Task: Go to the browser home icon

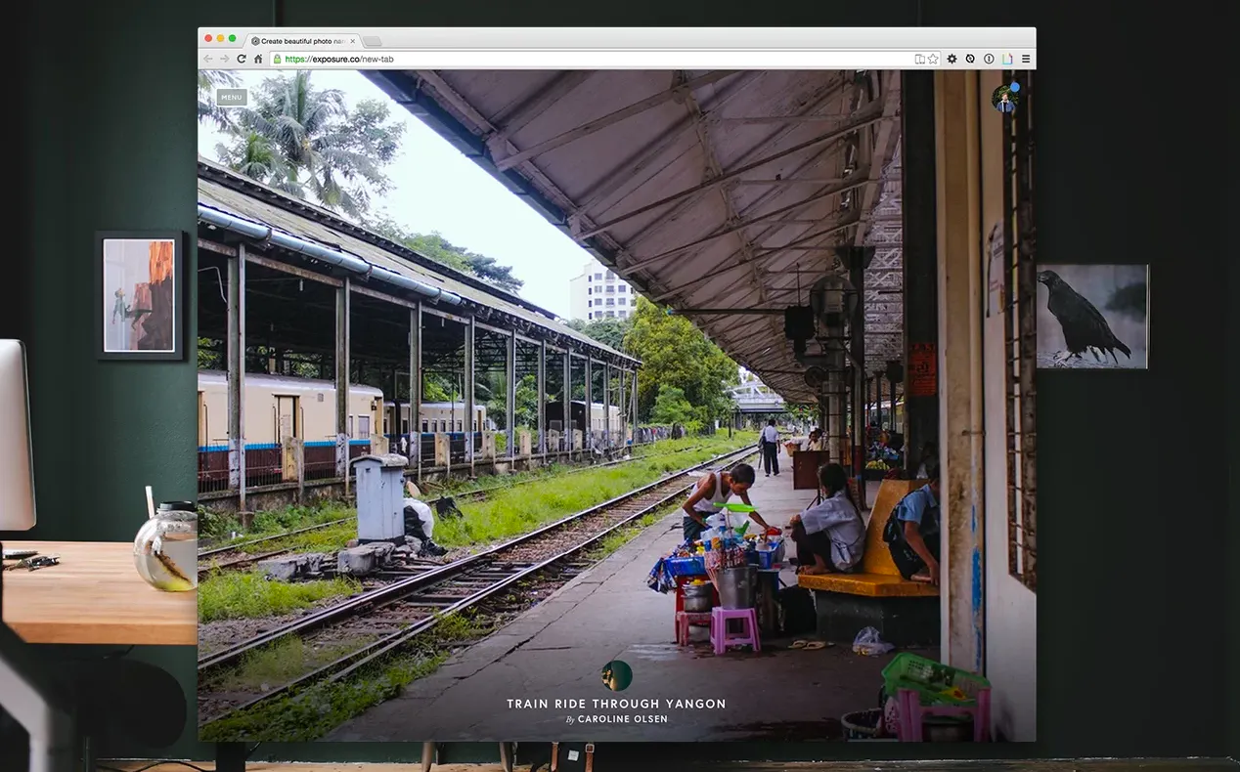Action: coord(258,59)
